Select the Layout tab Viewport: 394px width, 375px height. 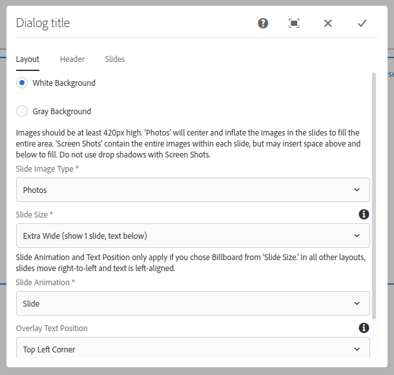(27, 59)
